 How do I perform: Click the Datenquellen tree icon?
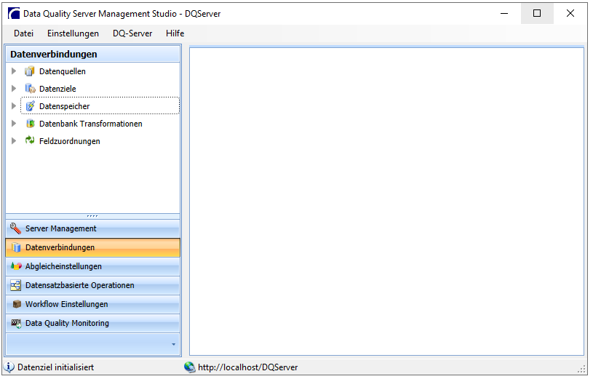tap(30, 71)
